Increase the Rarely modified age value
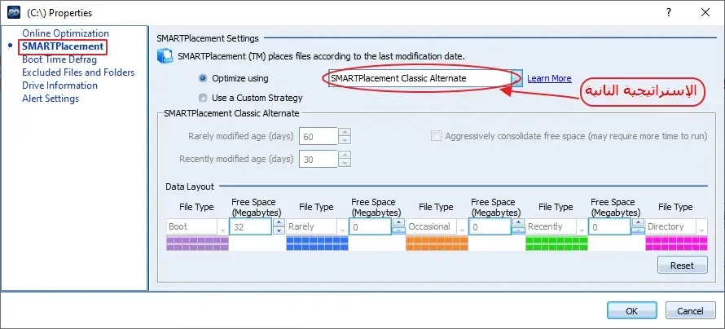Screen dimensions: 725x329 pos(345,132)
